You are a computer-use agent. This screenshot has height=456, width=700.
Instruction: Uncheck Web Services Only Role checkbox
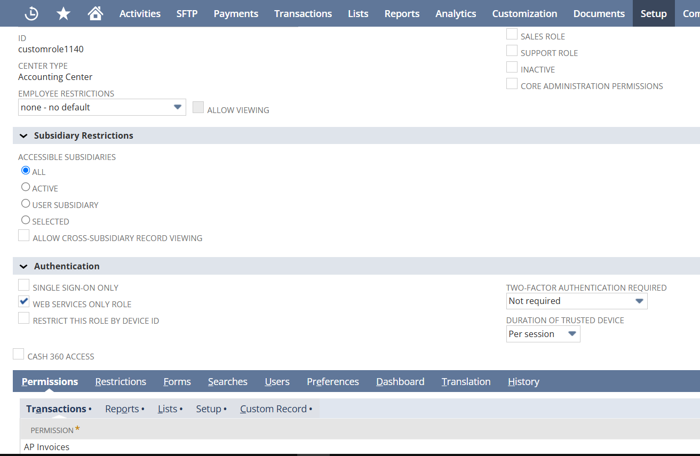(x=24, y=302)
